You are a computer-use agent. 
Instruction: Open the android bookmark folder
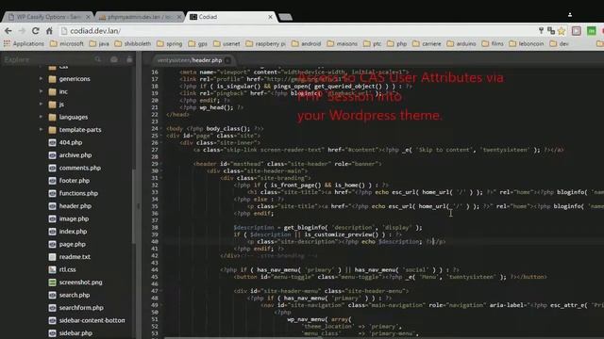(x=306, y=44)
